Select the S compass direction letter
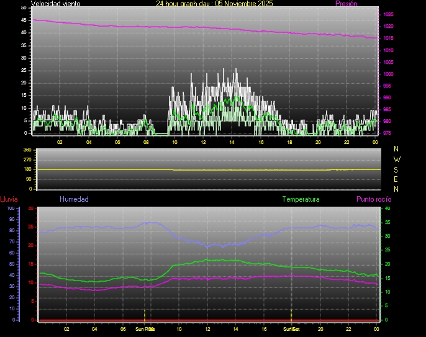 397,169
